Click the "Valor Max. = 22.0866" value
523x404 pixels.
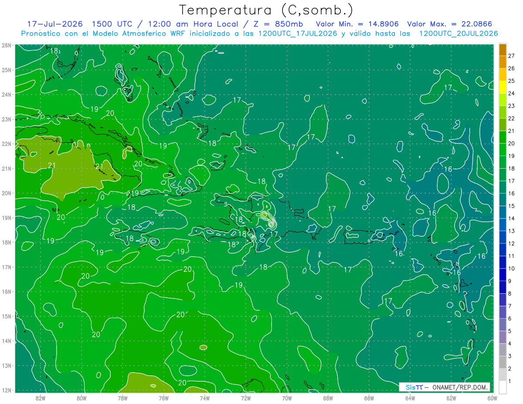(449, 24)
